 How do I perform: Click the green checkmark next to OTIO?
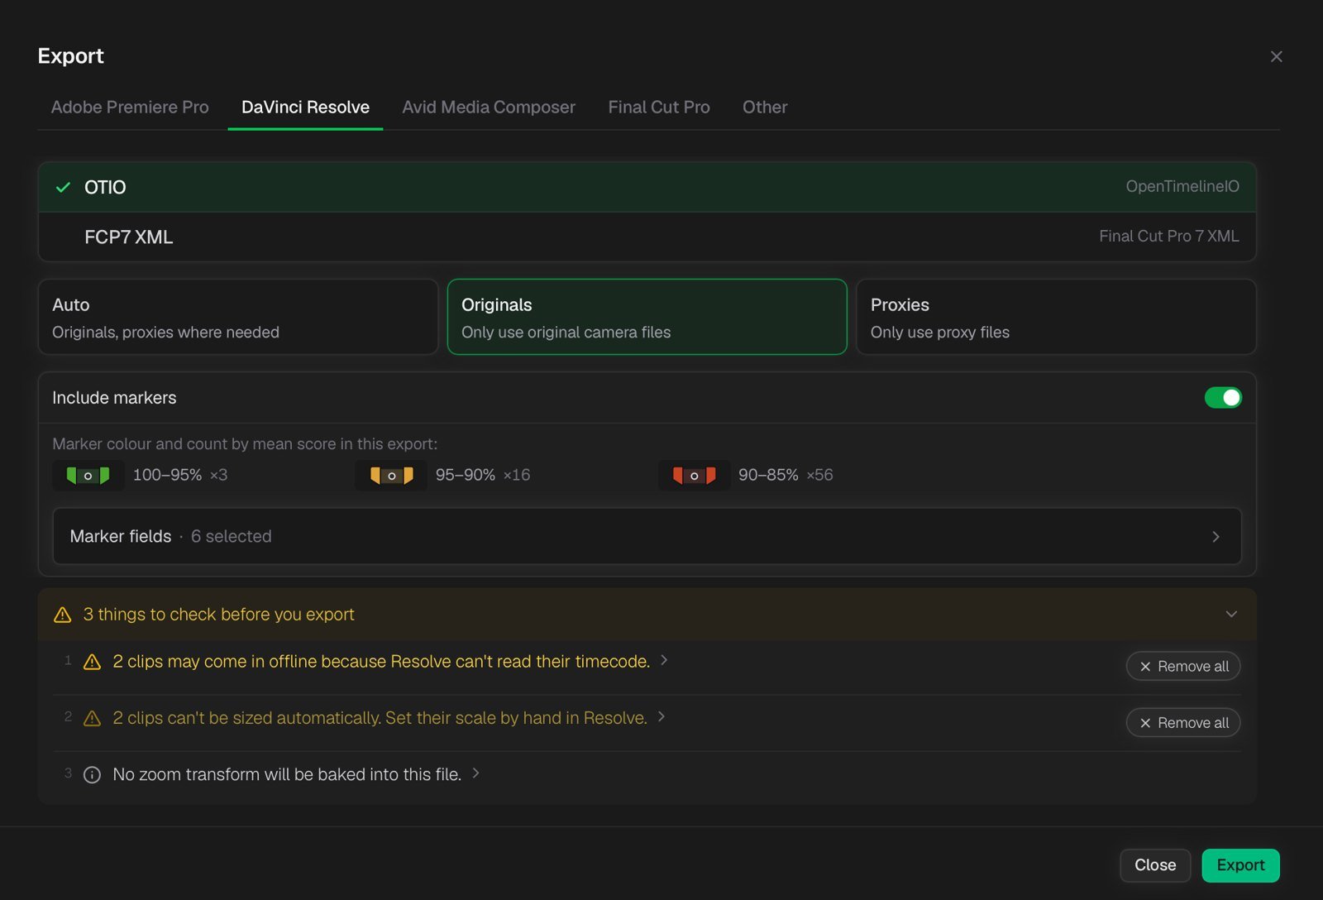click(x=63, y=187)
